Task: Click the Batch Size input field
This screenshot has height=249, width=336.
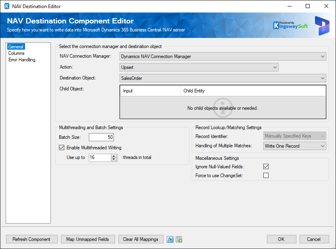Action: tap(101, 137)
